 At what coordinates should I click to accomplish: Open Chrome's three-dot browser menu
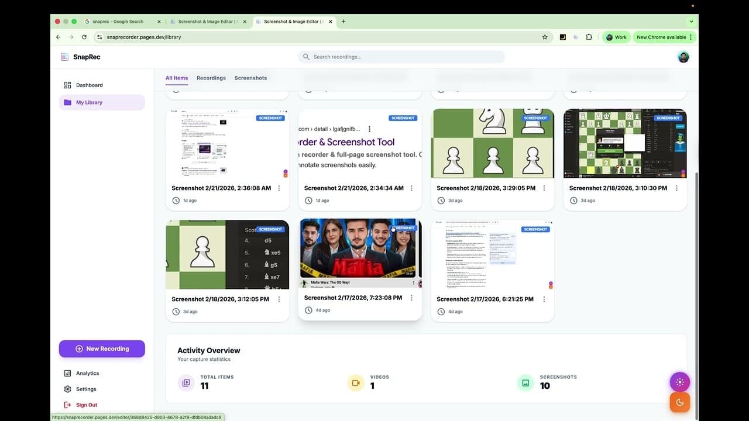pyautogui.click(x=689, y=36)
